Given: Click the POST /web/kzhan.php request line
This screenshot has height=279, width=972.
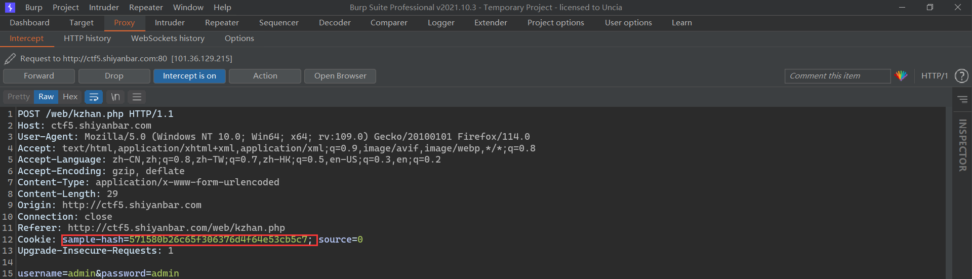Looking at the screenshot, I should click(96, 114).
